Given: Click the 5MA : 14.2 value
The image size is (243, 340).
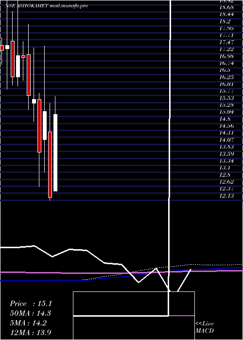Looking at the screenshot, I should (28, 323).
